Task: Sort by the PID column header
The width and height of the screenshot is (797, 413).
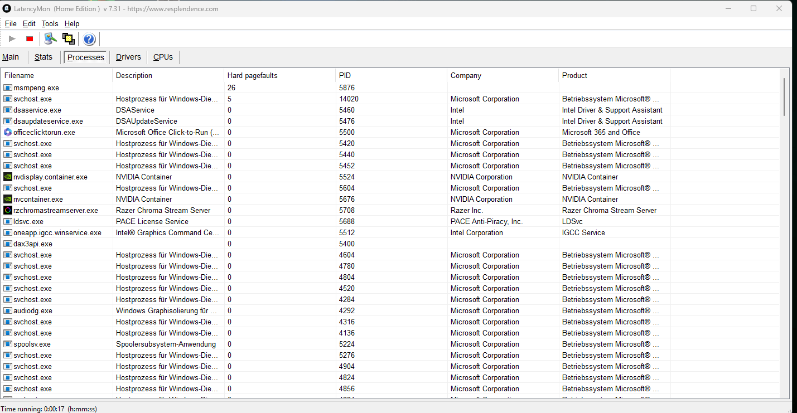Action: tap(392, 75)
